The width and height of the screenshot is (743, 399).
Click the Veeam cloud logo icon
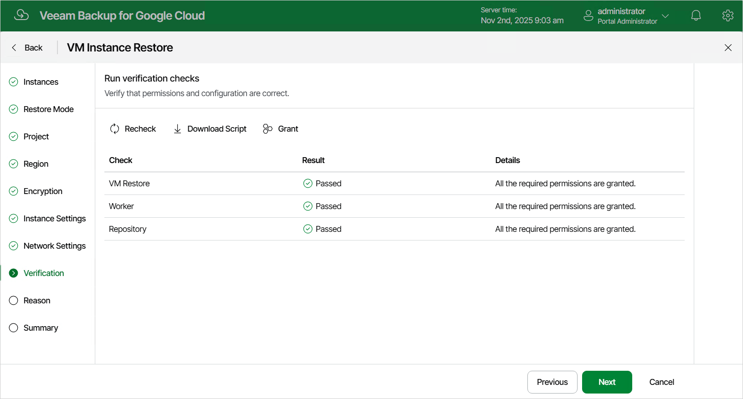[21, 15]
